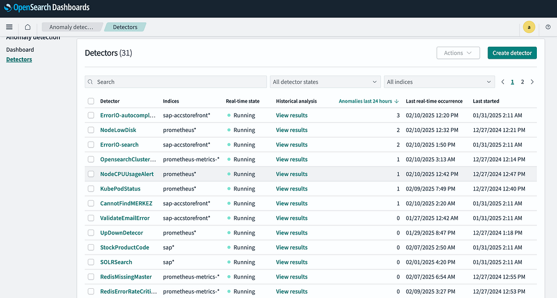Click the sort arrow on Anomalies column
Image resolution: width=557 pixels, height=298 pixels.
pyautogui.click(x=397, y=102)
